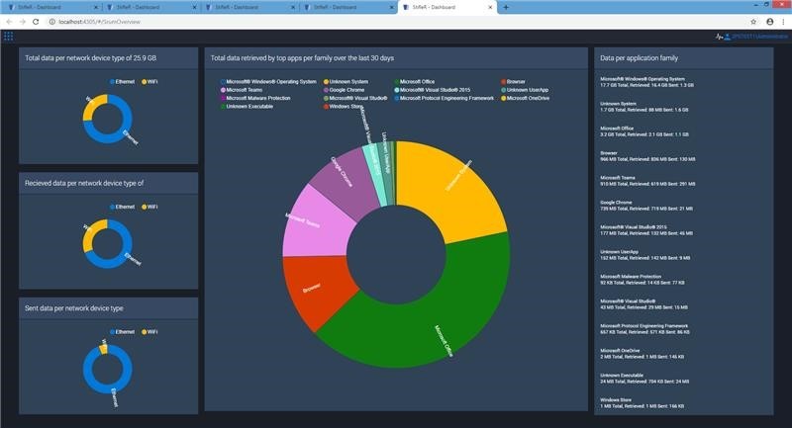
Task: Toggle Ethernet legend in Sent data panel
Action: click(122, 332)
